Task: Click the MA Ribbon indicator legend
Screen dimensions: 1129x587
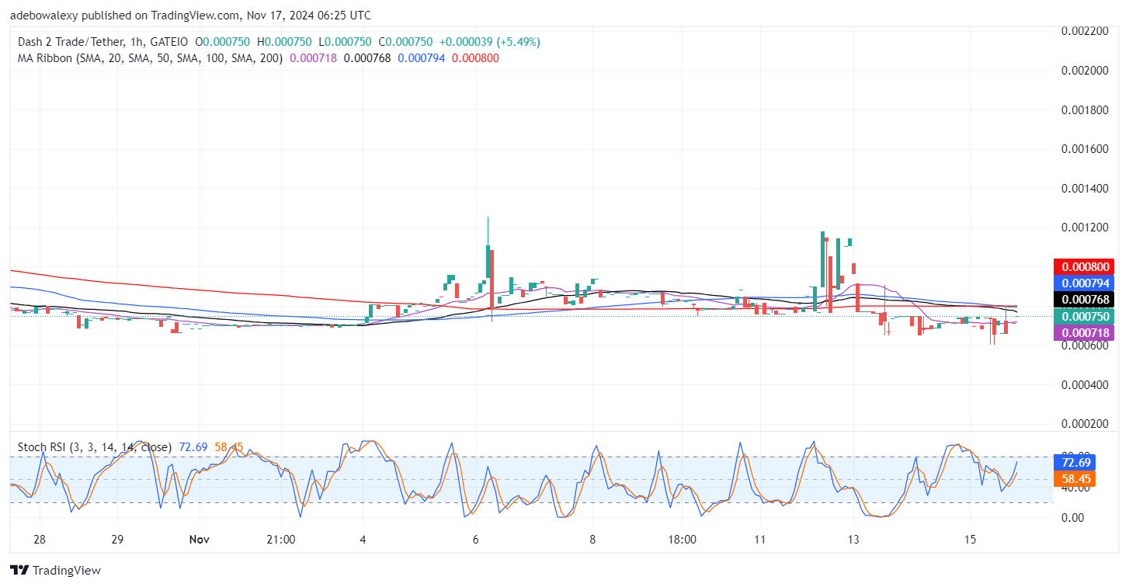Action: click(x=151, y=57)
